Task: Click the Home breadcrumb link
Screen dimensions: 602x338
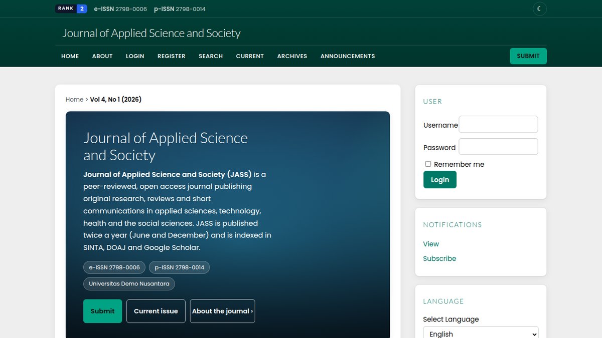Action: click(74, 99)
